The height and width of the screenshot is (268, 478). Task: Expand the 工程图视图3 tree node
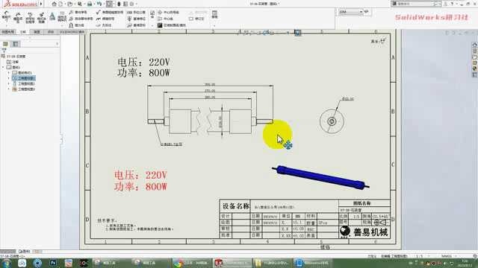coord(8,89)
